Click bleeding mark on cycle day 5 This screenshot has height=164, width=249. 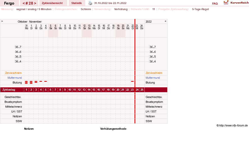pyautogui.click(x=46, y=81)
